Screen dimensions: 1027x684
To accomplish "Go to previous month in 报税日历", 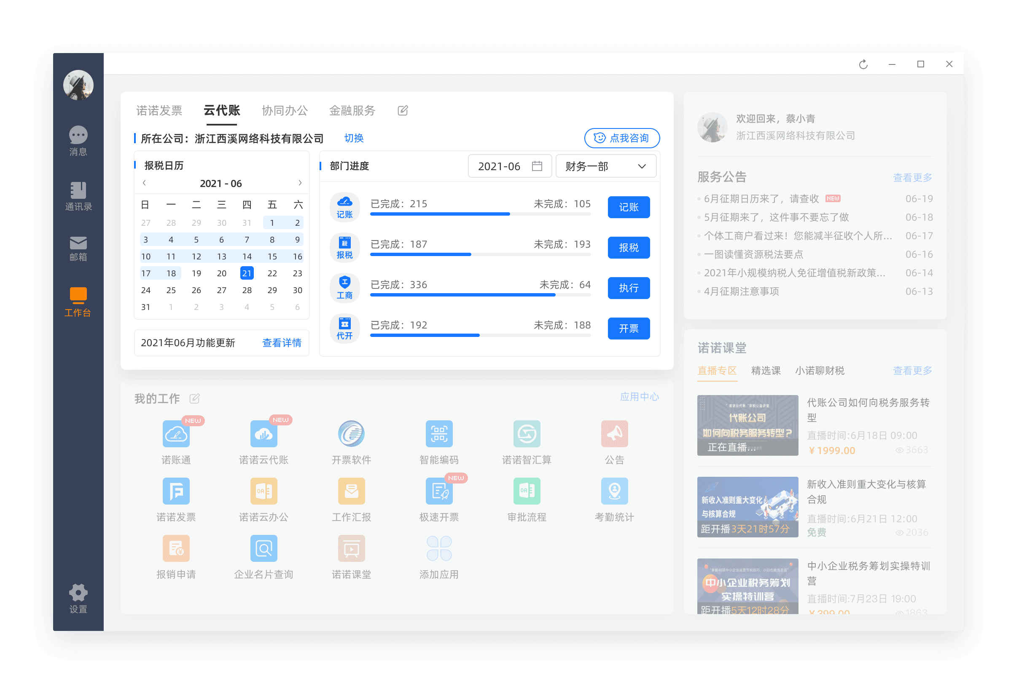I will pos(144,183).
